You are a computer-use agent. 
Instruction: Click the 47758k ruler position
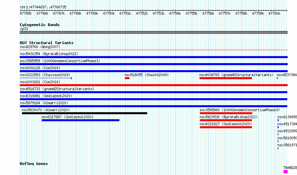pos(241,13)
